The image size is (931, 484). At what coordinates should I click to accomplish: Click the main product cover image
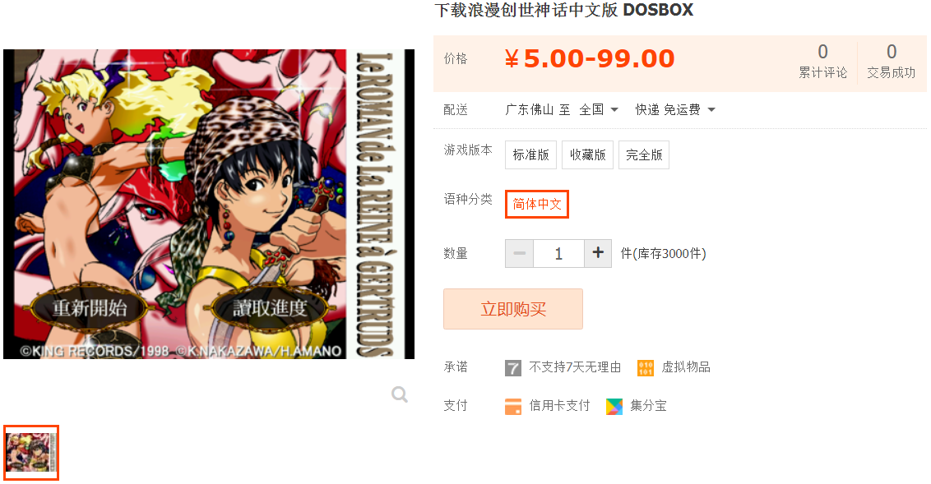coord(209,204)
